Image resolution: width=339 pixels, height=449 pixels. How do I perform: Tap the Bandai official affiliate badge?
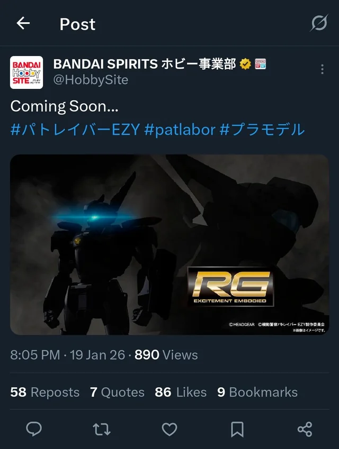261,64
